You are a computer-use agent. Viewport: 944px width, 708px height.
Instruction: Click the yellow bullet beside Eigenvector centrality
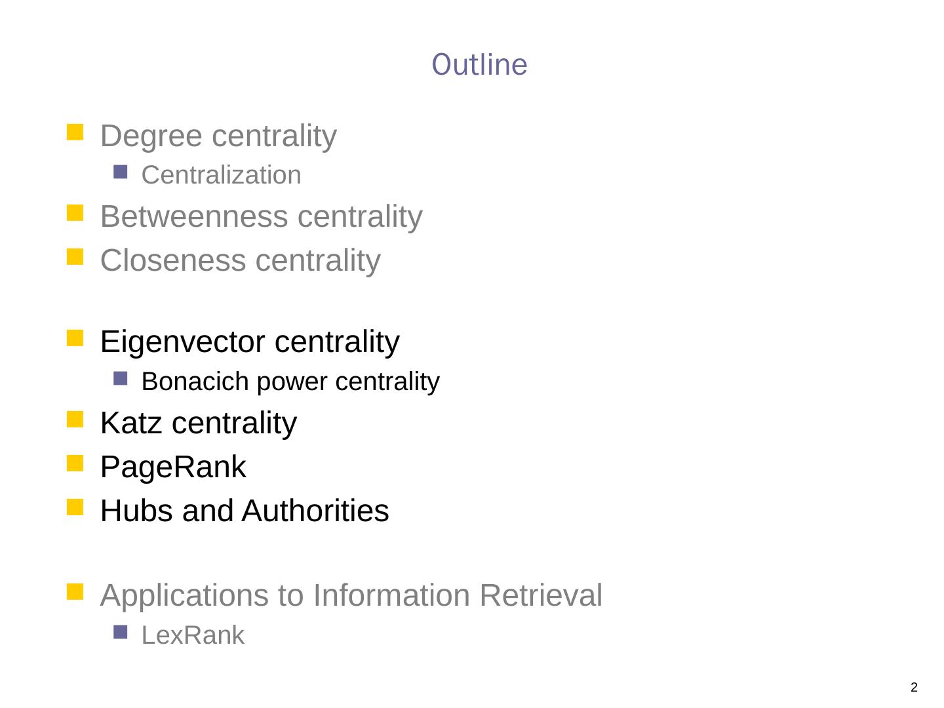point(75,338)
